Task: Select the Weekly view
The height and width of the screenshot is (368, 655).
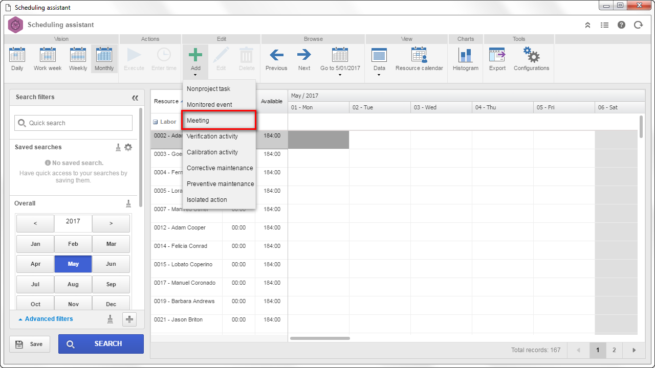Action: pyautogui.click(x=78, y=59)
